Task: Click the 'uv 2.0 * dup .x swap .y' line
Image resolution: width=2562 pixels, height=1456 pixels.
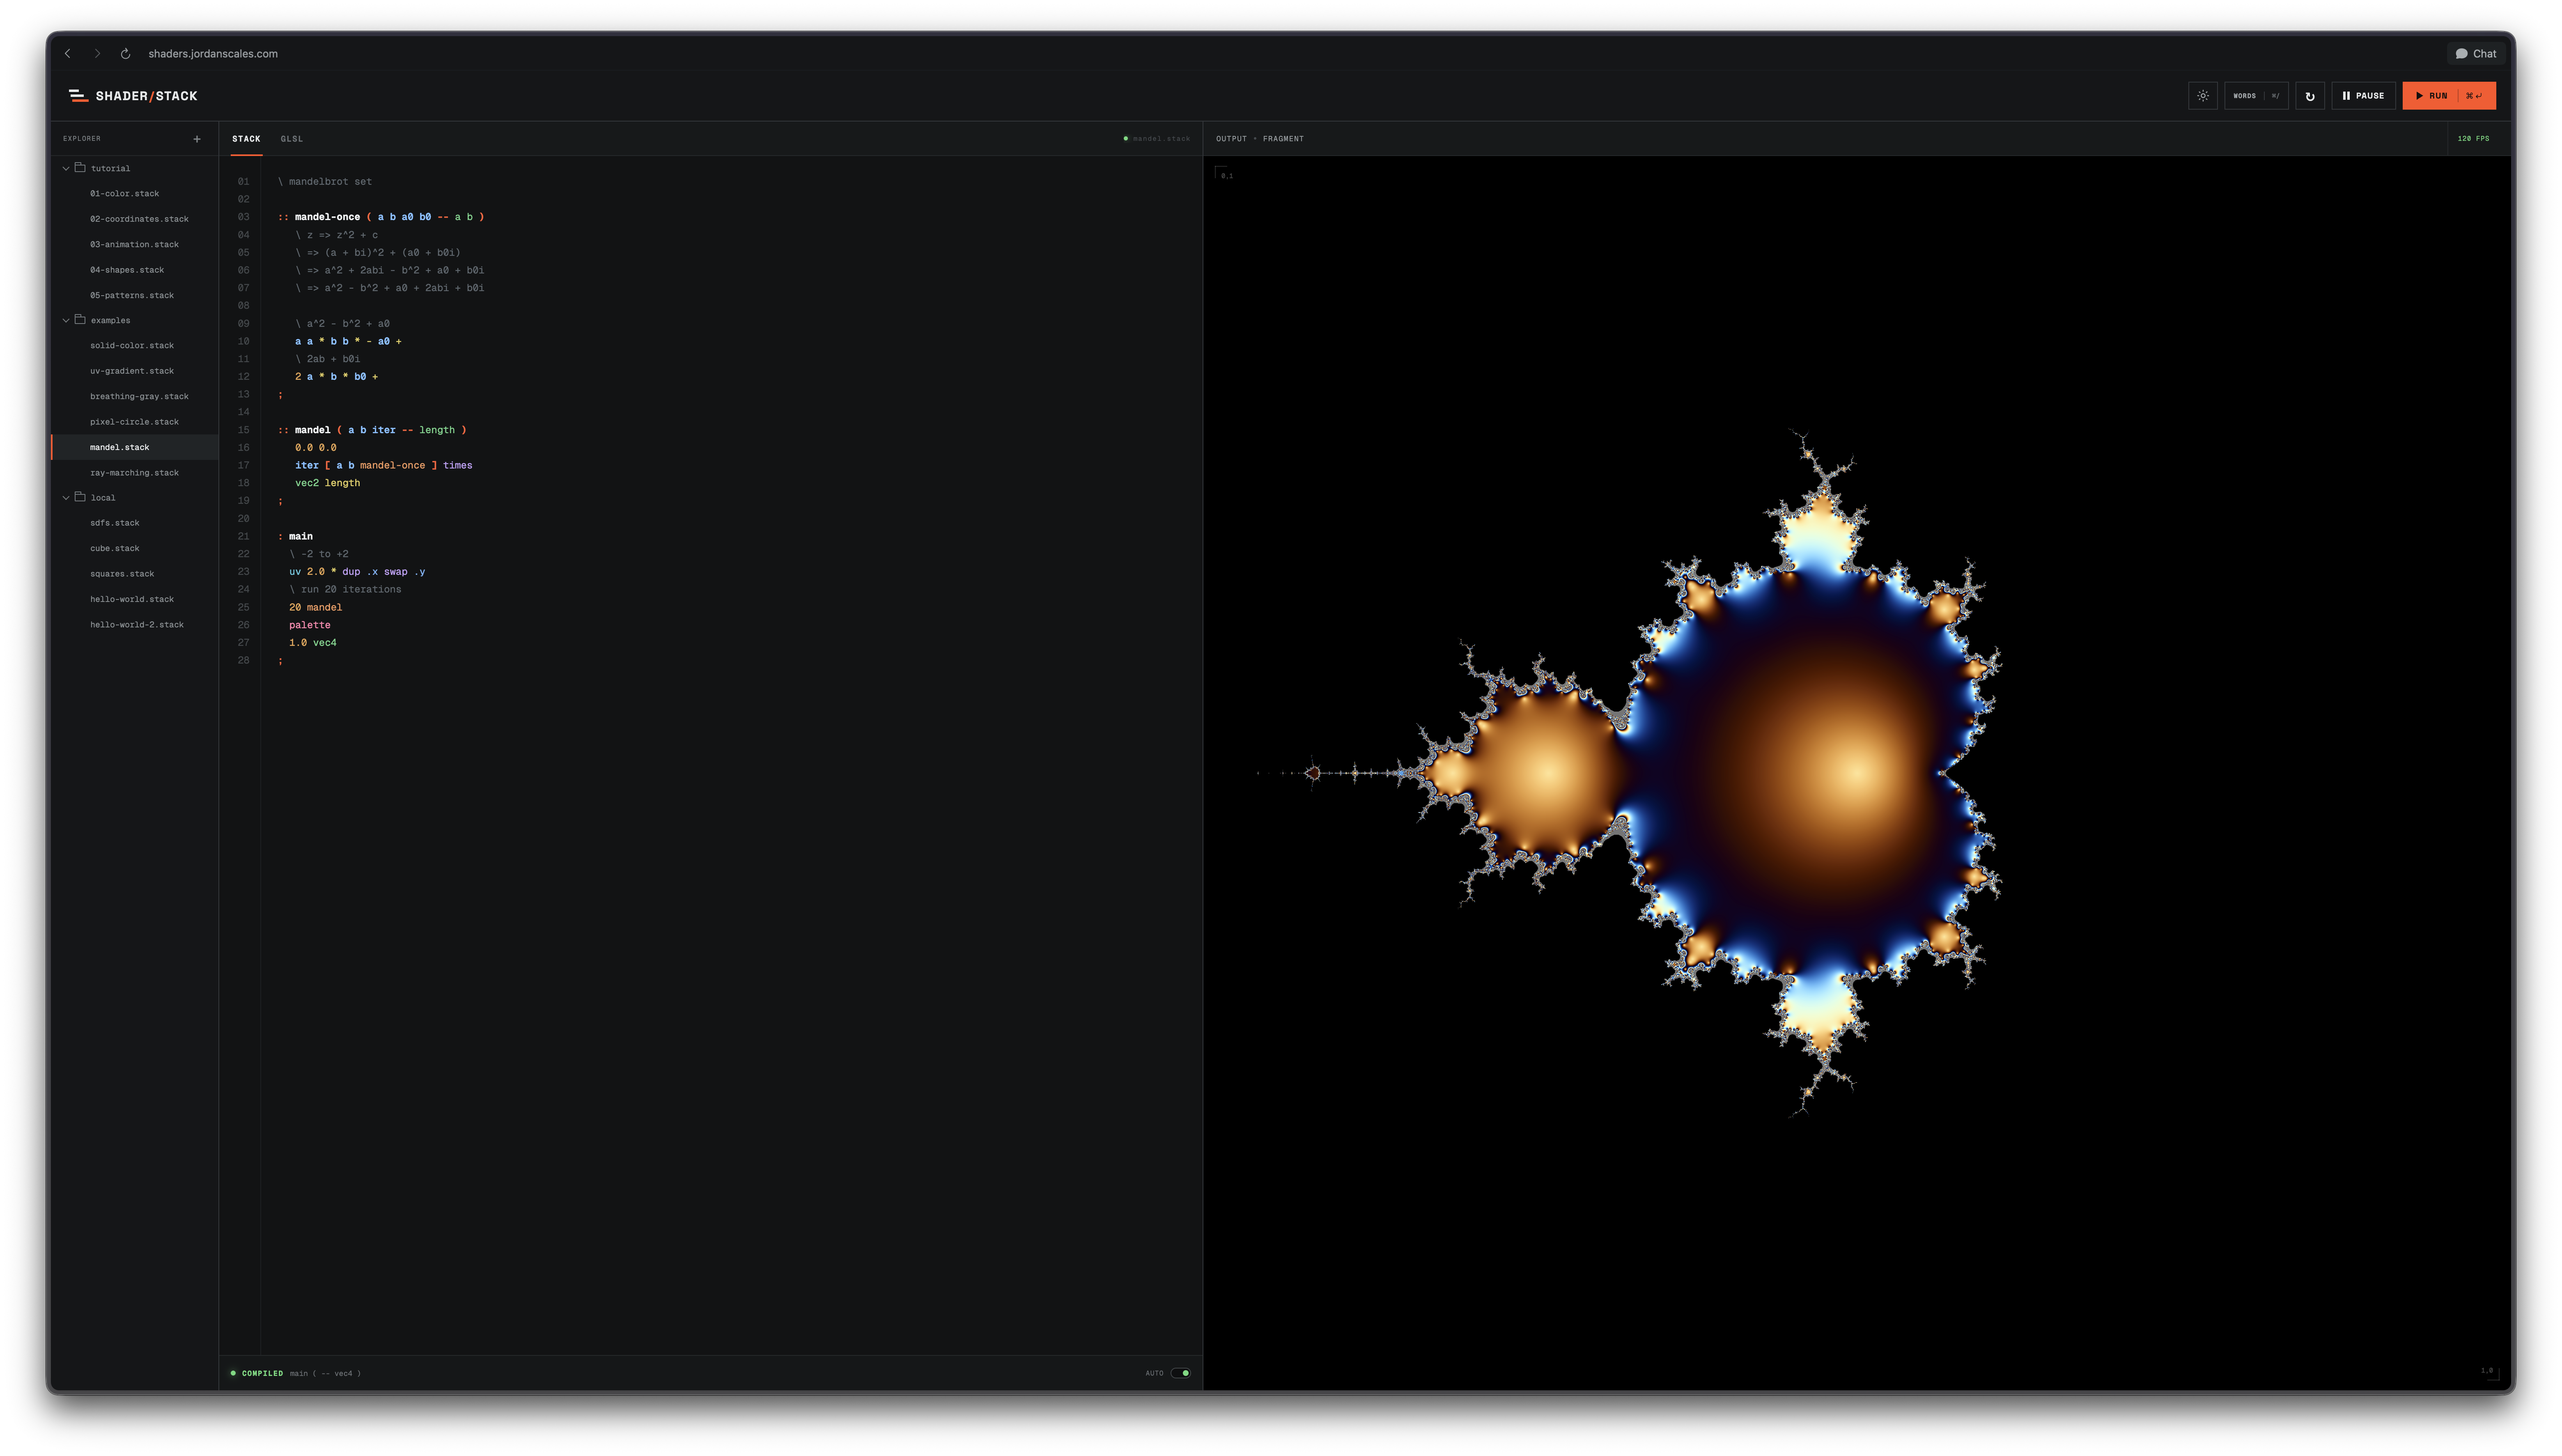Action: point(357,572)
